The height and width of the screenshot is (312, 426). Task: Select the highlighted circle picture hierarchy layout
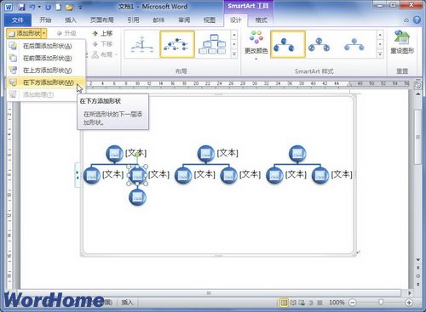[177, 44]
